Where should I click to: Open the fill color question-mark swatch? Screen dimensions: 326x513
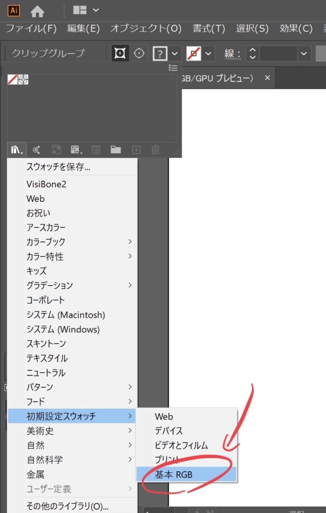click(x=160, y=53)
